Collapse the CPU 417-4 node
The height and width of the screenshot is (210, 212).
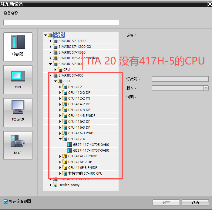point(60,139)
